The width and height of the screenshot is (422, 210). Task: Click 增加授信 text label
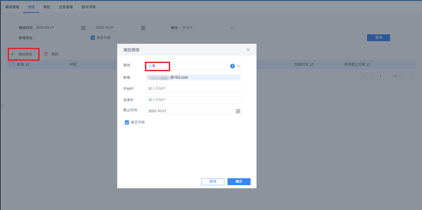[25, 54]
